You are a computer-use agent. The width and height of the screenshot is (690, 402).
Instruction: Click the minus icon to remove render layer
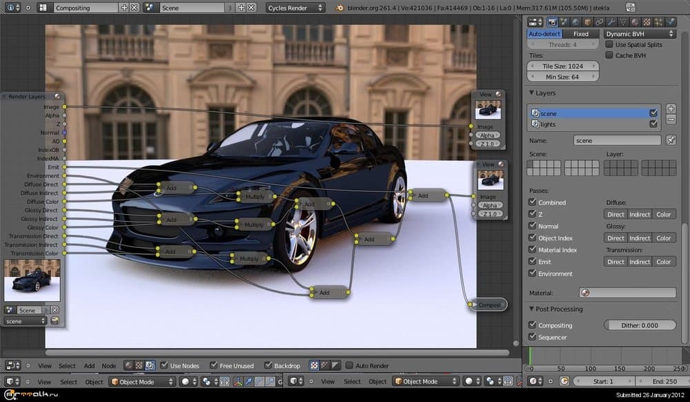671,120
